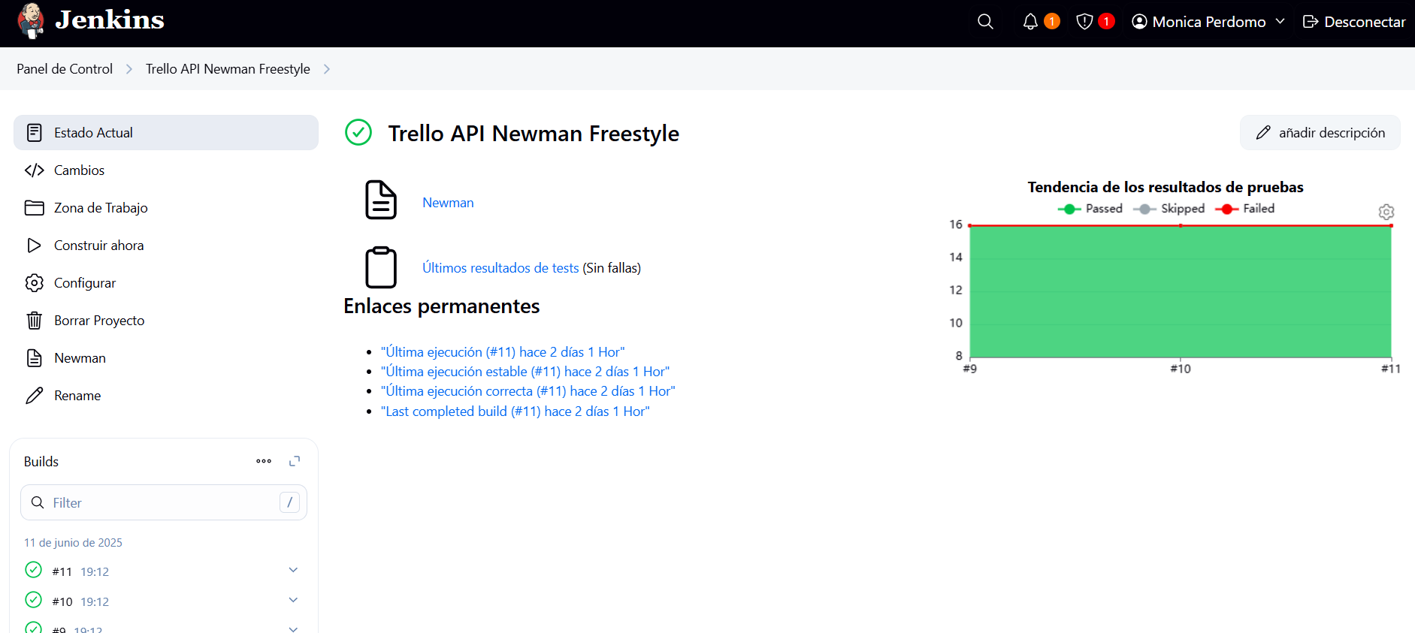Click build #10 success status icon

point(34,599)
